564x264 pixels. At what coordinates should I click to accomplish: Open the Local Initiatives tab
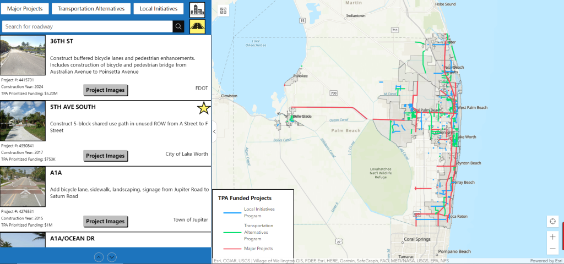click(x=158, y=9)
